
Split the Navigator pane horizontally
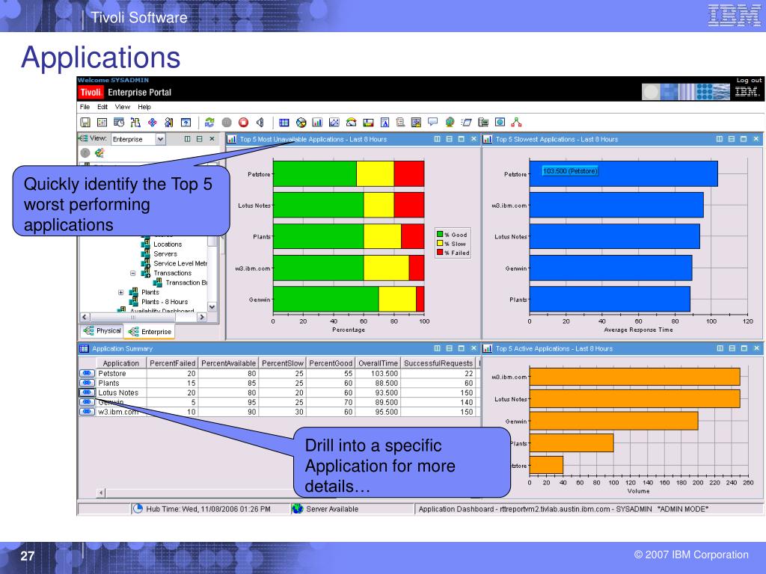click(x=199, y=139)
